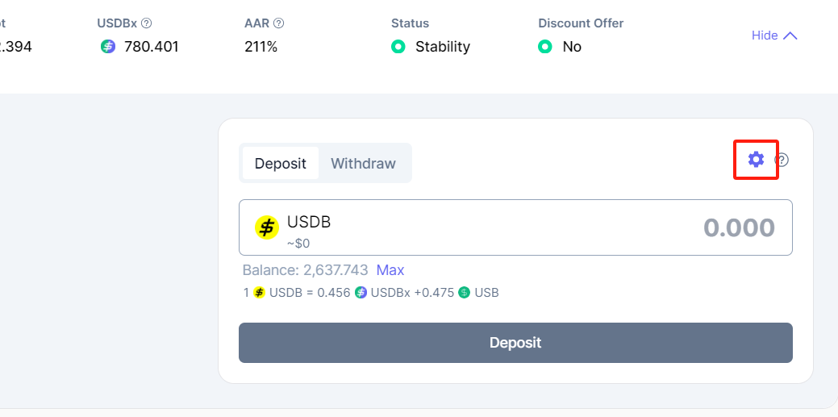Click the chevron arrow next to Hide
Image resolution: width=838 pixels, height=417 pixels.
pyautogui.click(x=790, y=35)
